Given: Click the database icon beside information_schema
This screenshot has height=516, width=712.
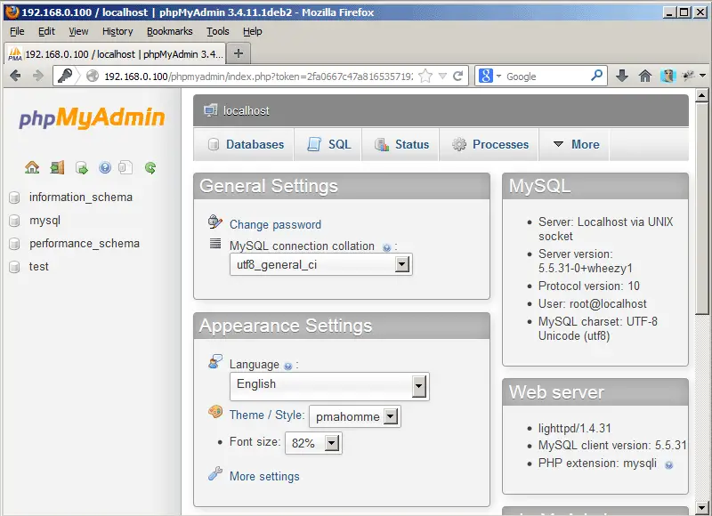Looking at the screenshot, I should 14,198.
